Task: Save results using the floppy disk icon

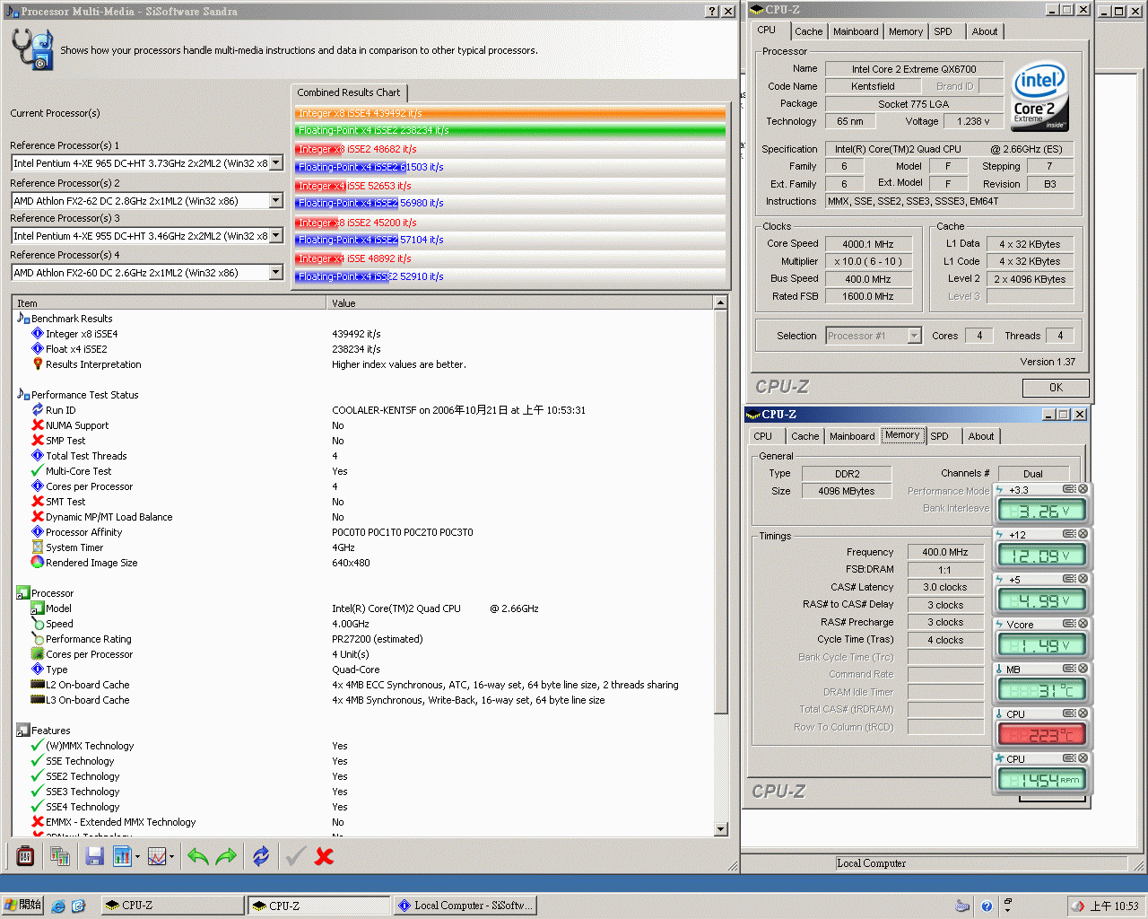Action: pos(94,856)
